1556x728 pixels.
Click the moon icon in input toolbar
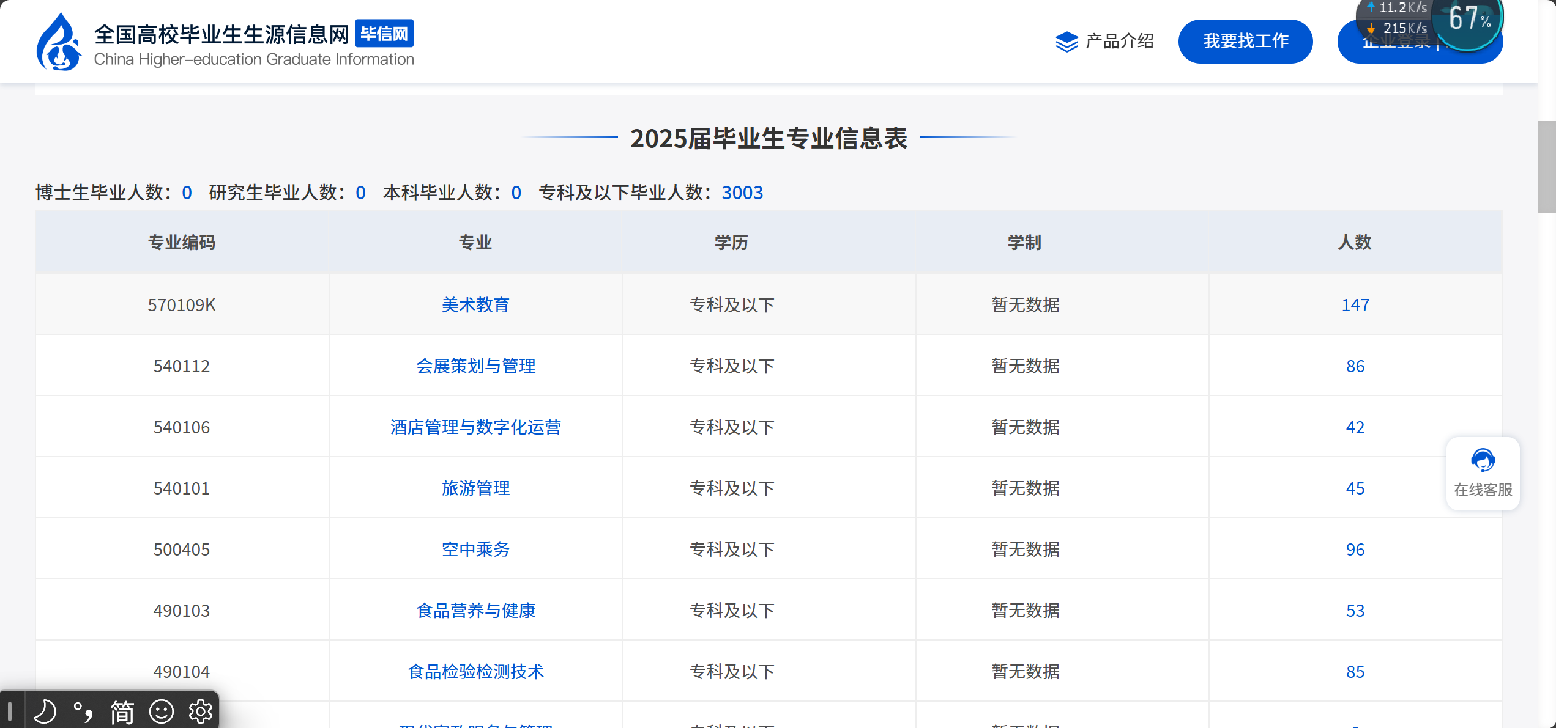tap(45, 711)
